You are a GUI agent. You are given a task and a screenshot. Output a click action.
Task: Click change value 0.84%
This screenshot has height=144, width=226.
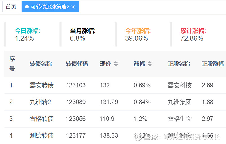[x=142, y=102]
